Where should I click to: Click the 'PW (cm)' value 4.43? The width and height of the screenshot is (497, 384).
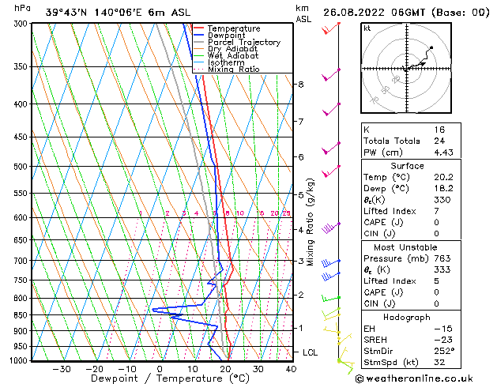443,152
